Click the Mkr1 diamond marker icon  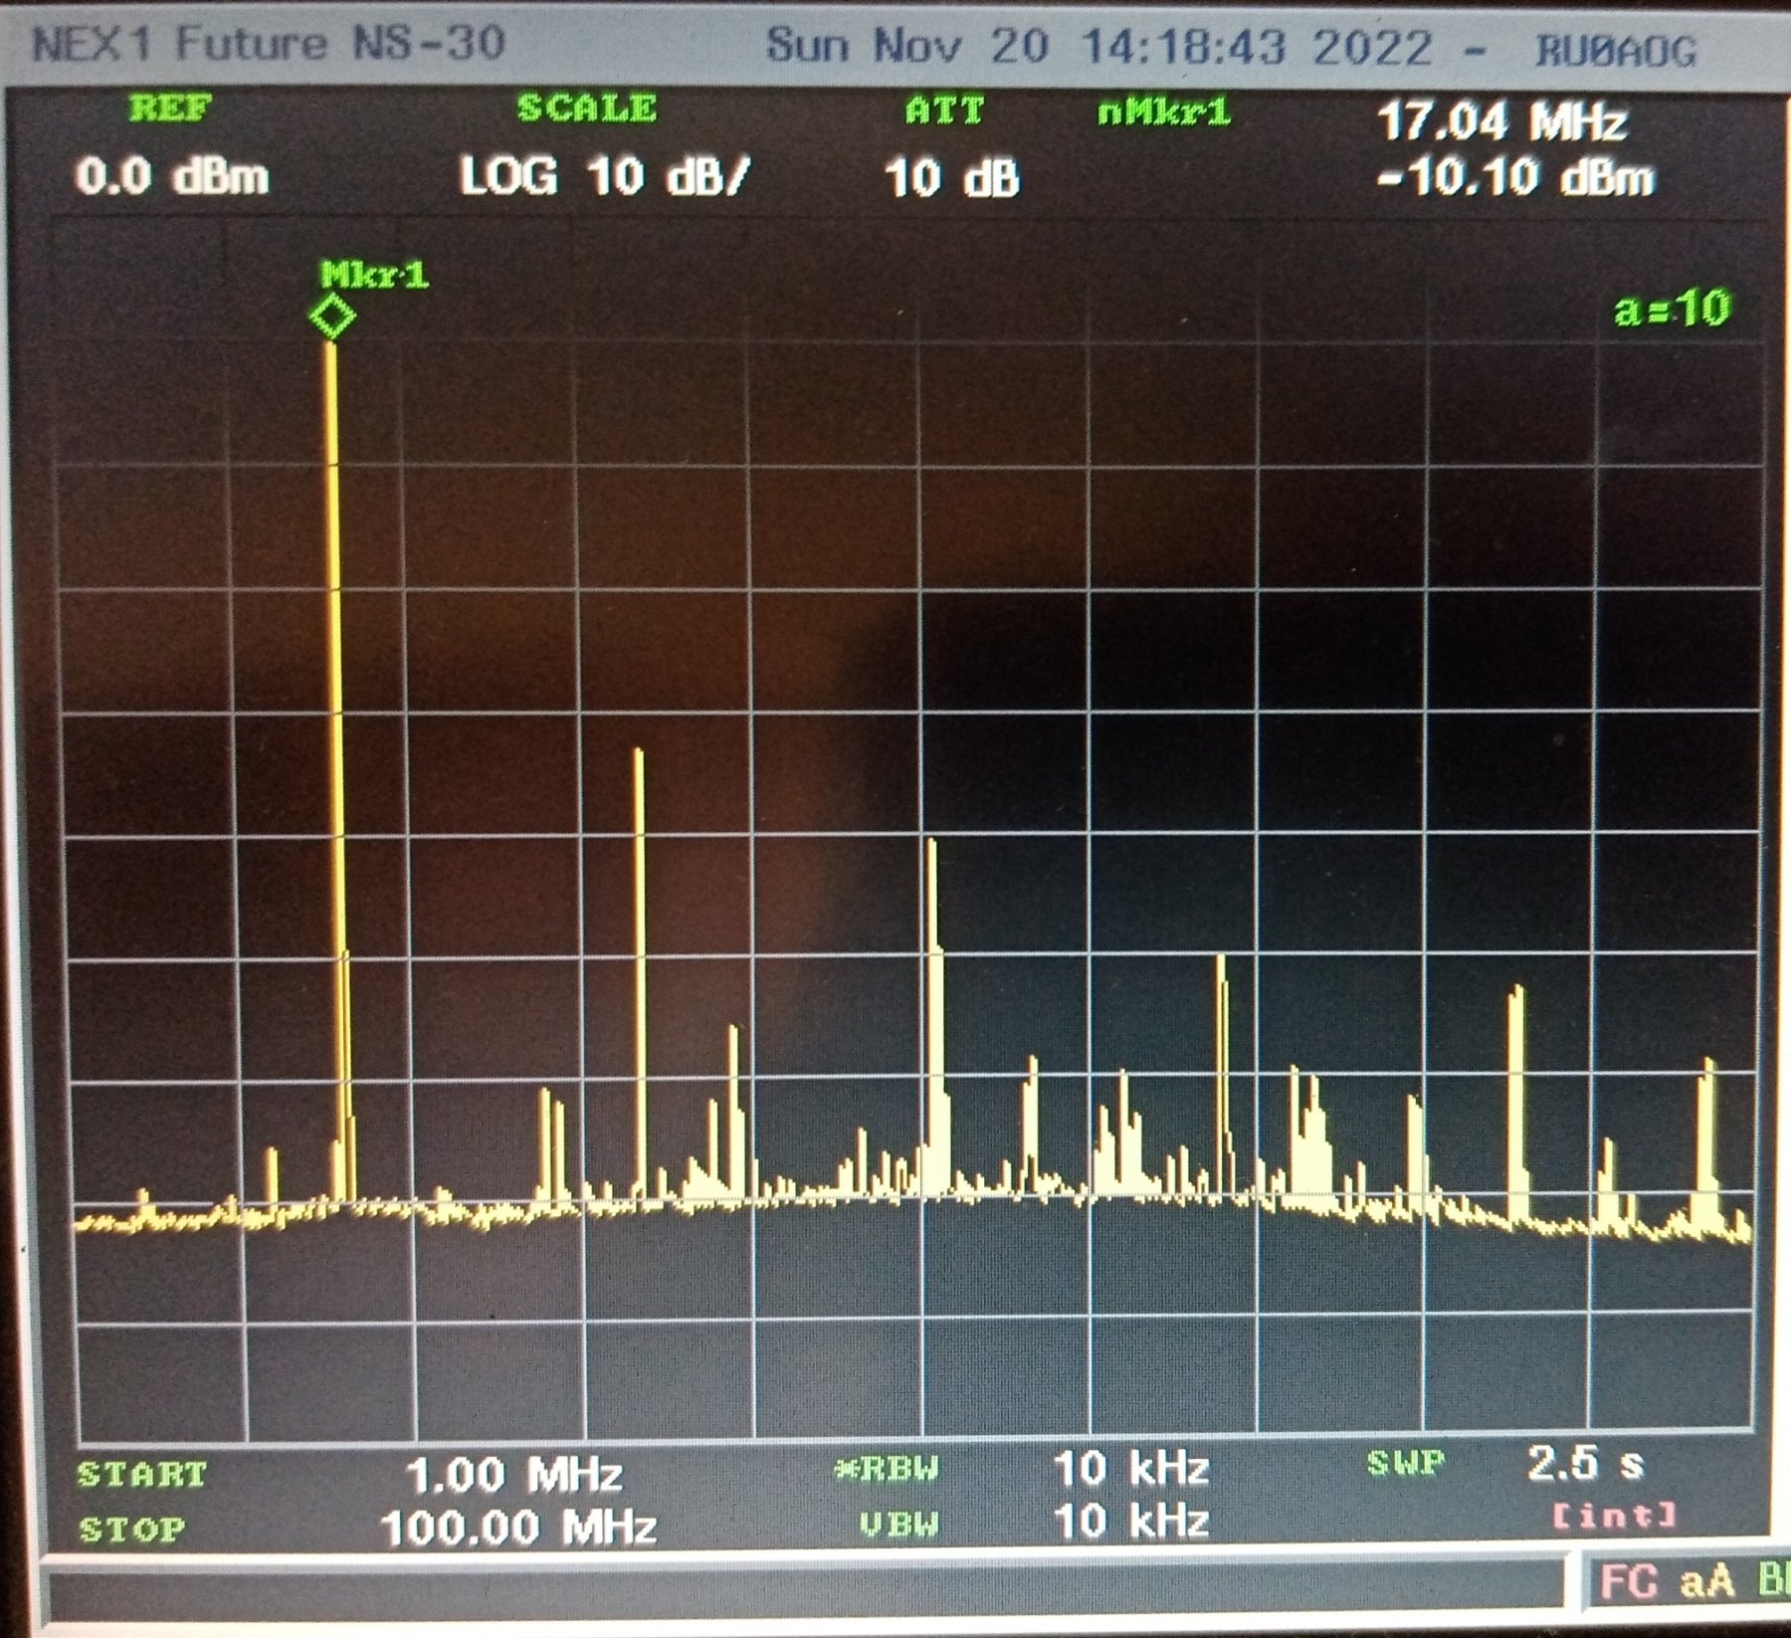pyautogui.click(x=332, y=317)
